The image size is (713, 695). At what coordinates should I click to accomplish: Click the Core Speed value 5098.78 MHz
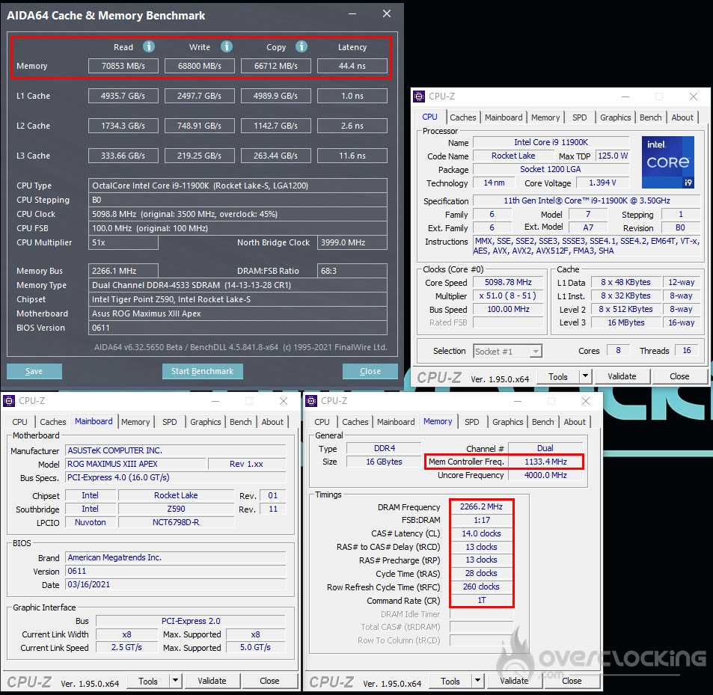point(508,282)
